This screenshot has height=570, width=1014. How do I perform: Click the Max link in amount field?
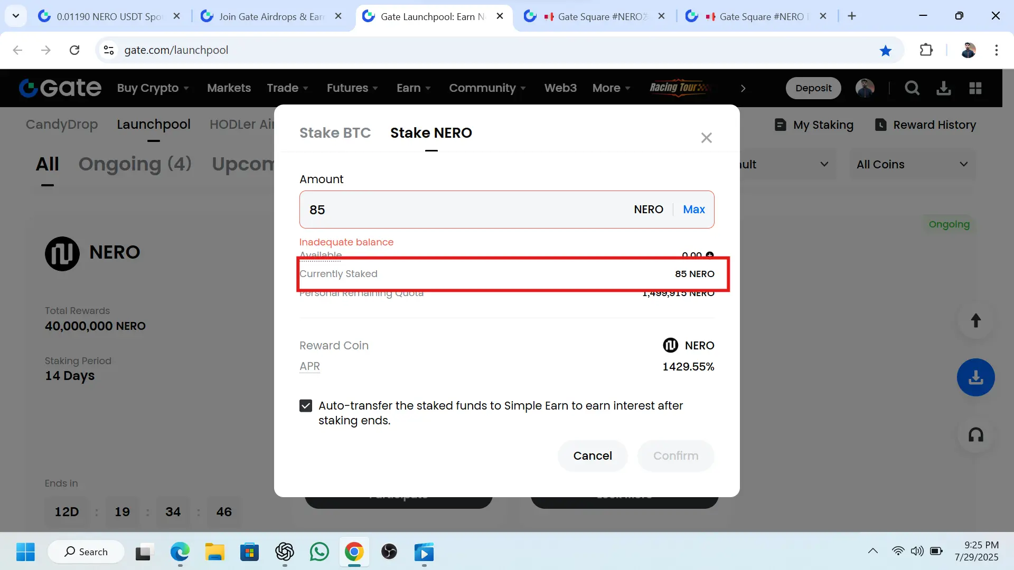(x=694, y=210)
